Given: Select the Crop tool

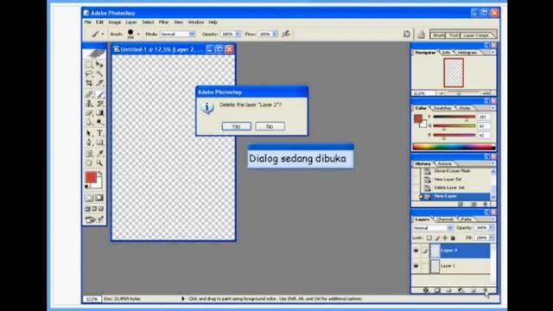Looking at the screenshot, I should coord(89,83).
